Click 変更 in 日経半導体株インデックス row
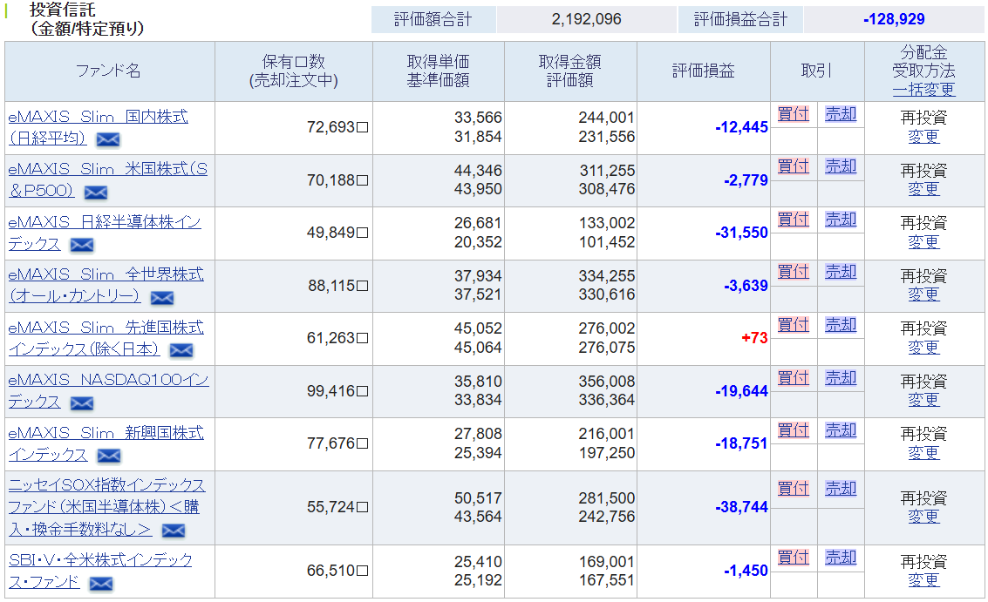The height and width of the screenshot is (602, 988). pos(923,242)
